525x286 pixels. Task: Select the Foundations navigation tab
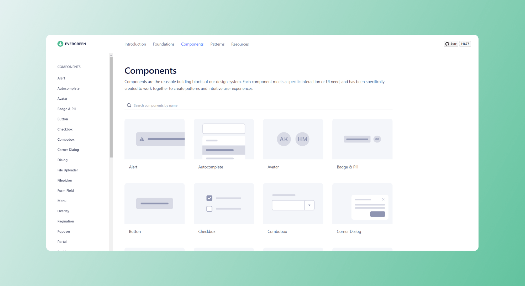point(164,44)
